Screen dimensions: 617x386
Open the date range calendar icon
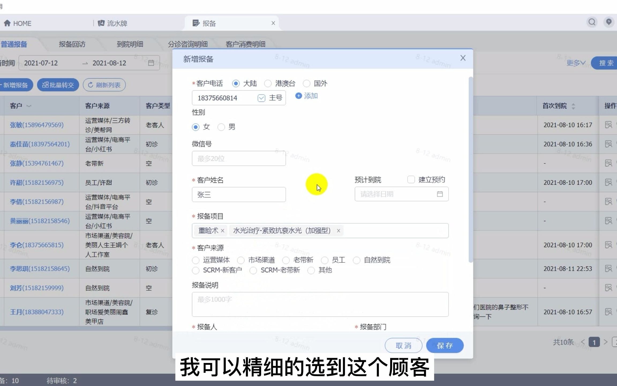pos(151,63)
